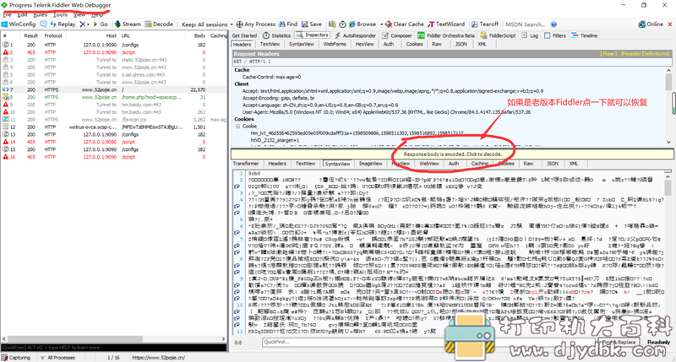Click the Tearoff button
Screen dimensions: 676x362
pos(484,24)
